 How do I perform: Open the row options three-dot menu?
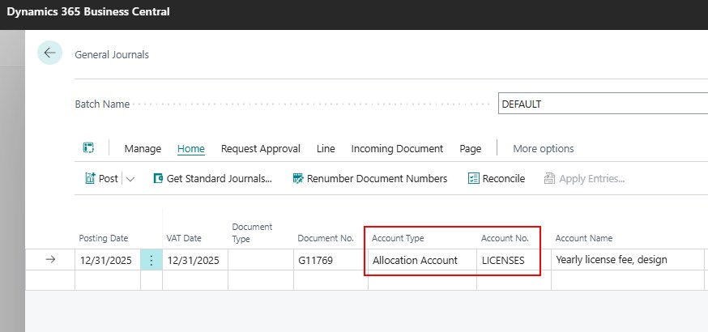[151, 260]
